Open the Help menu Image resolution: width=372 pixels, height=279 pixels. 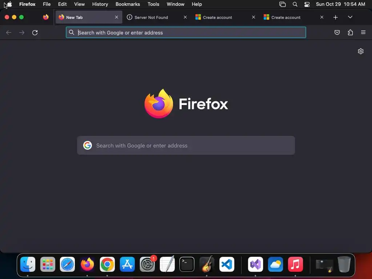(197, 4)
